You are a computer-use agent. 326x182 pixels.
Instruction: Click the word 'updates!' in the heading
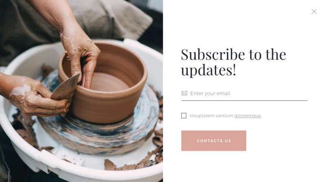(209, 70)
